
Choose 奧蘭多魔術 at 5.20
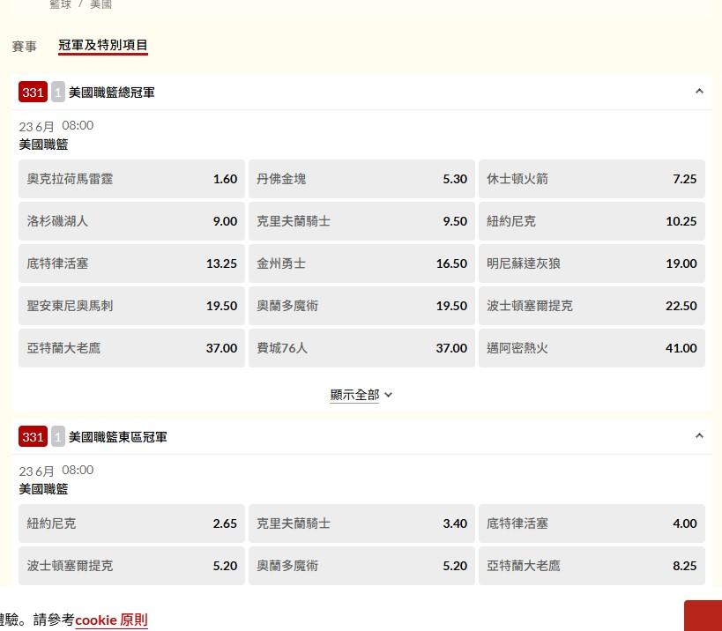point(361,566)
